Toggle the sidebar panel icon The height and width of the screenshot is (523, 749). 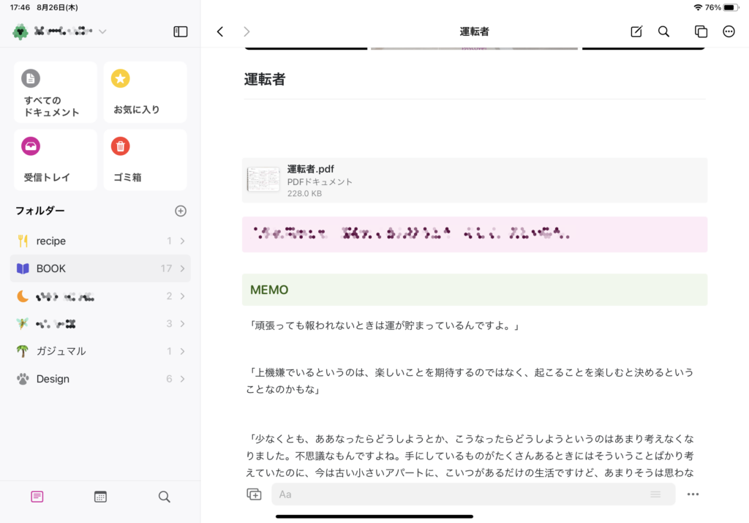(180, 31)
